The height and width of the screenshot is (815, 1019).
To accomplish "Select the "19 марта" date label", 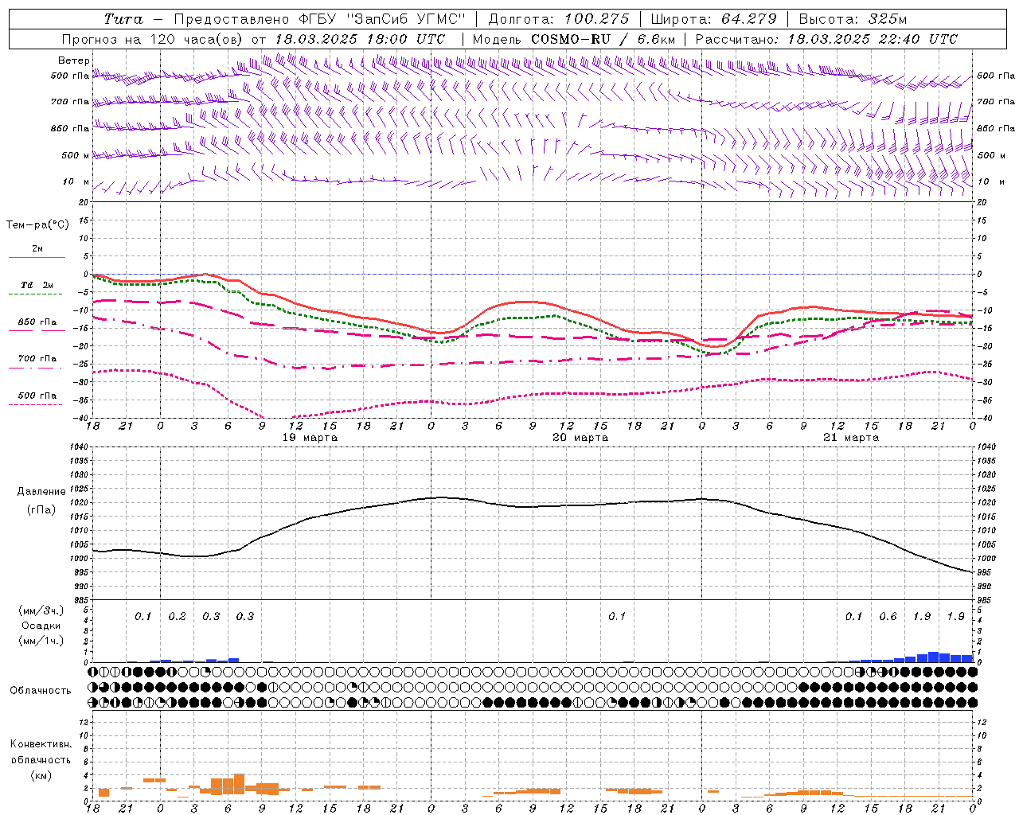I will pos(310,438).
